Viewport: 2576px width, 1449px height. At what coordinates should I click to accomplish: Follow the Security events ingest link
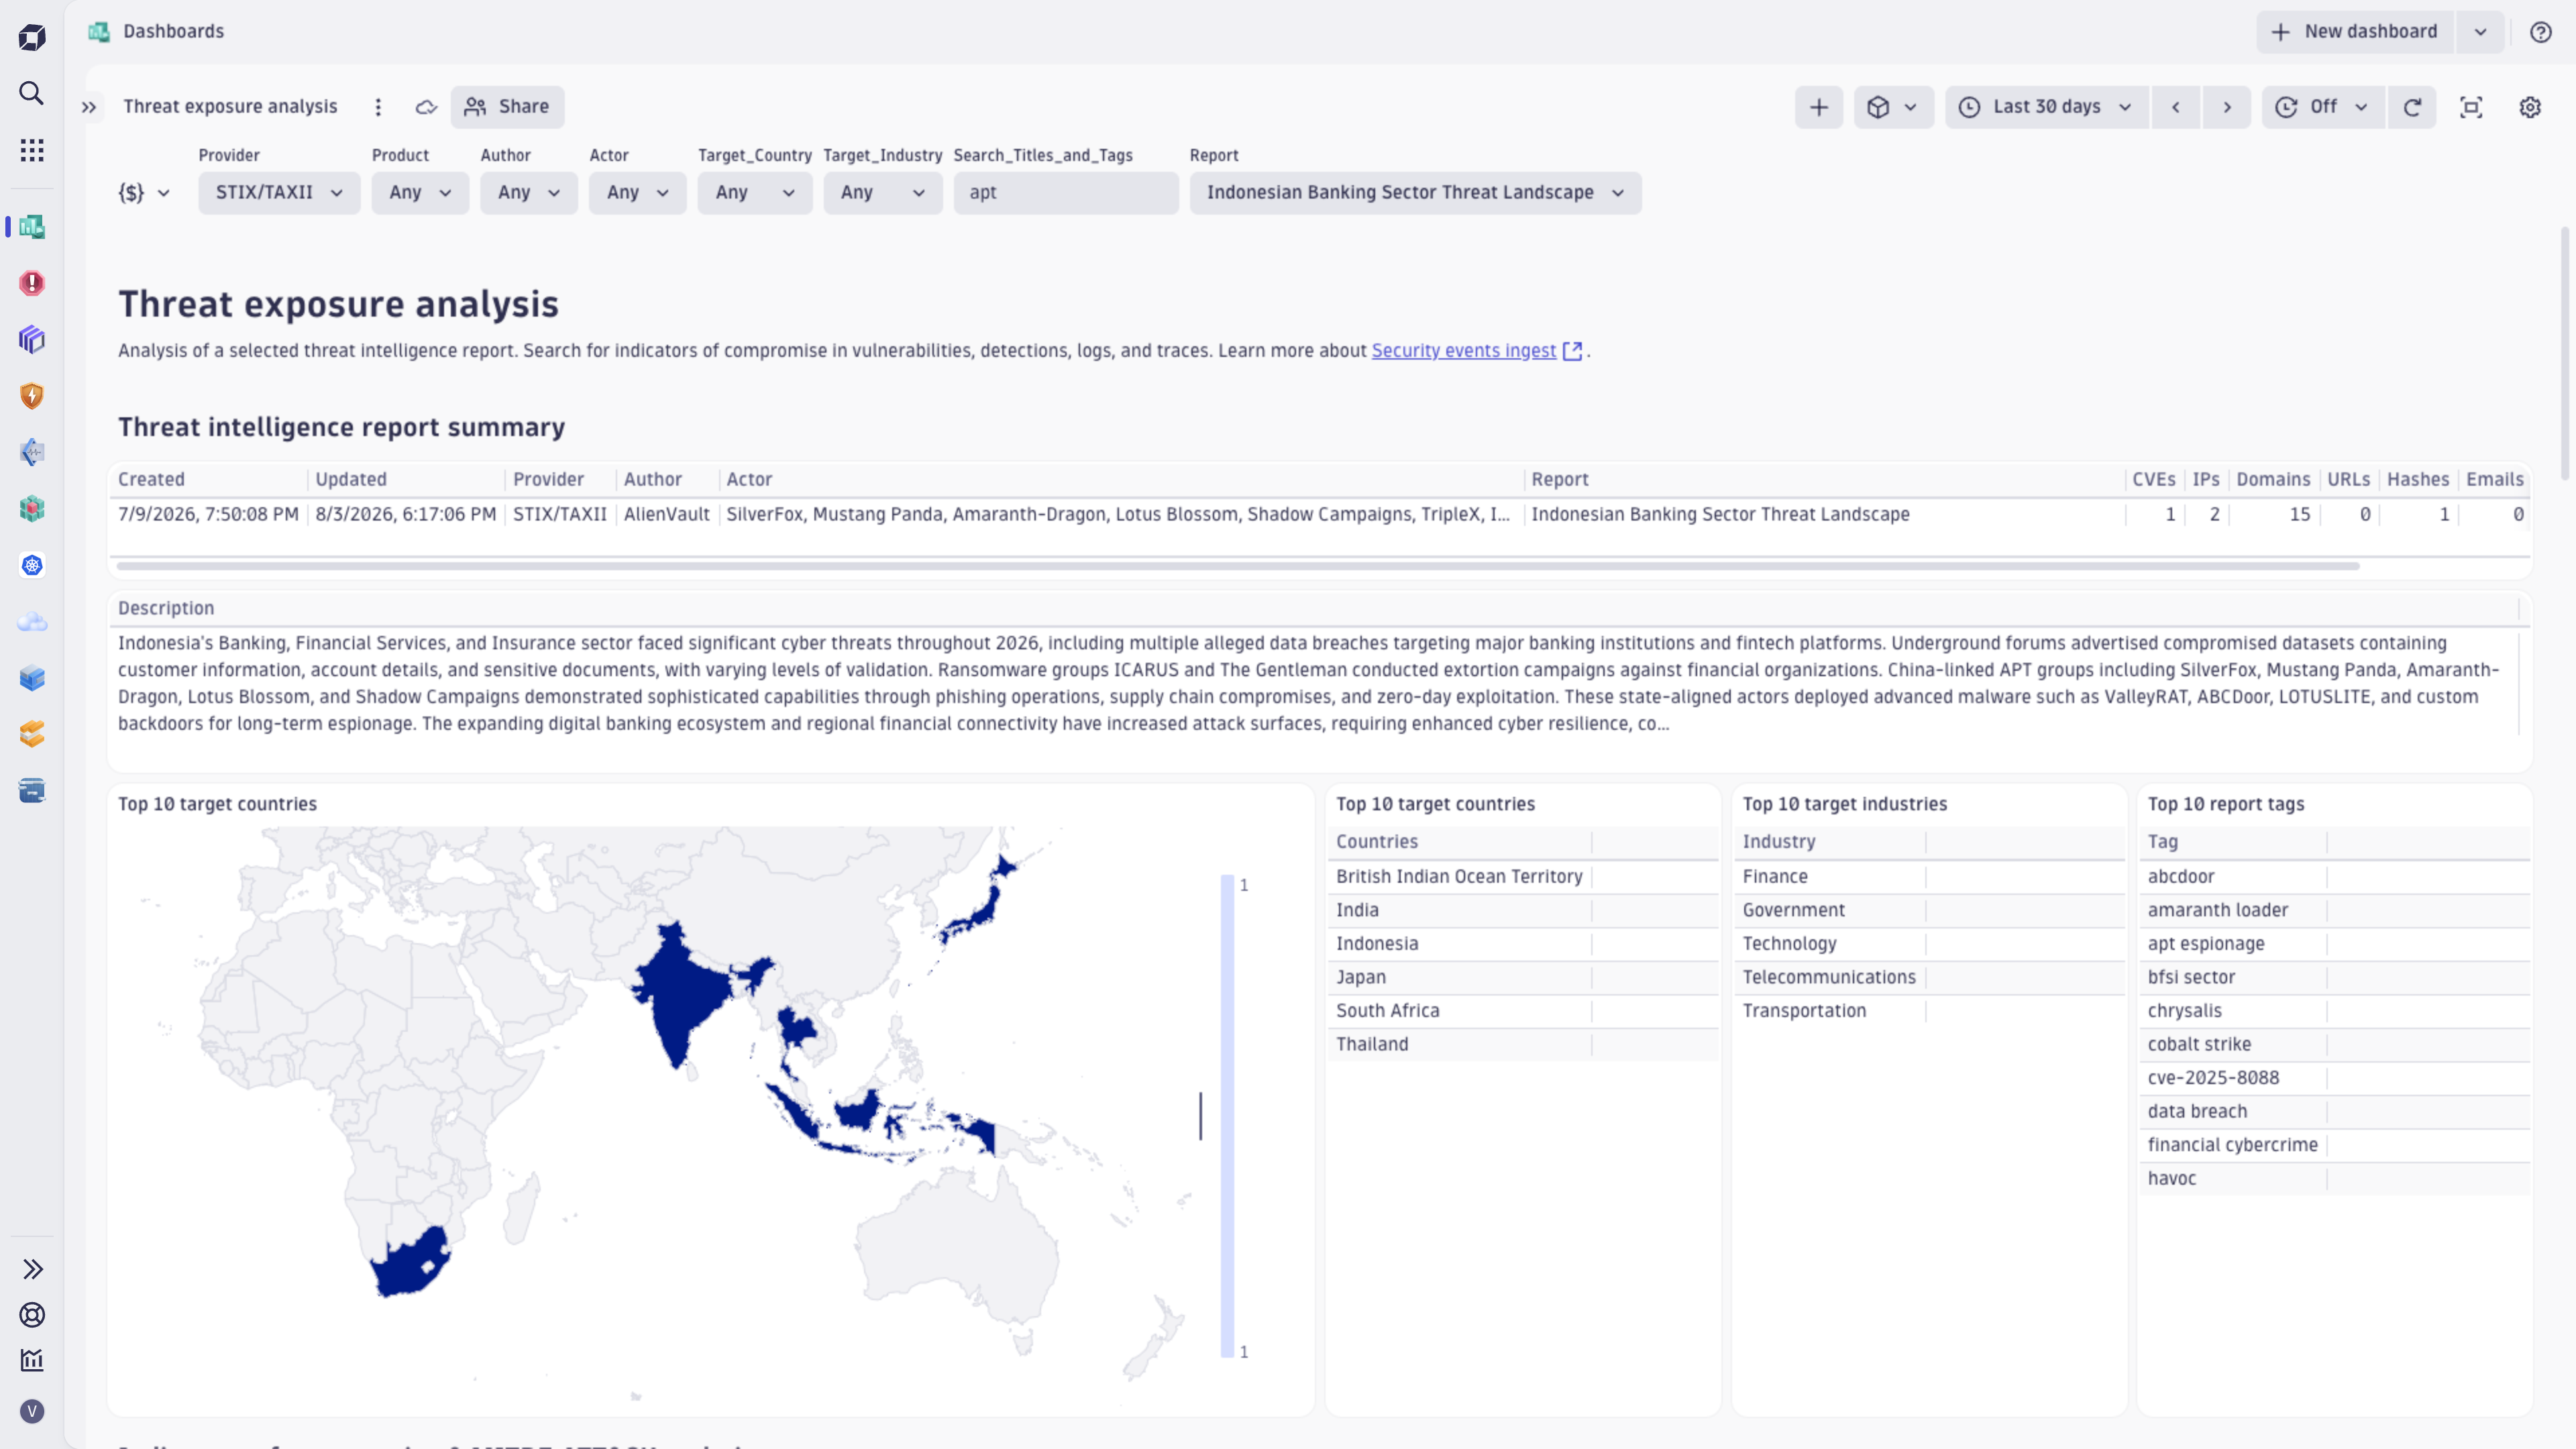point(1463,351)
